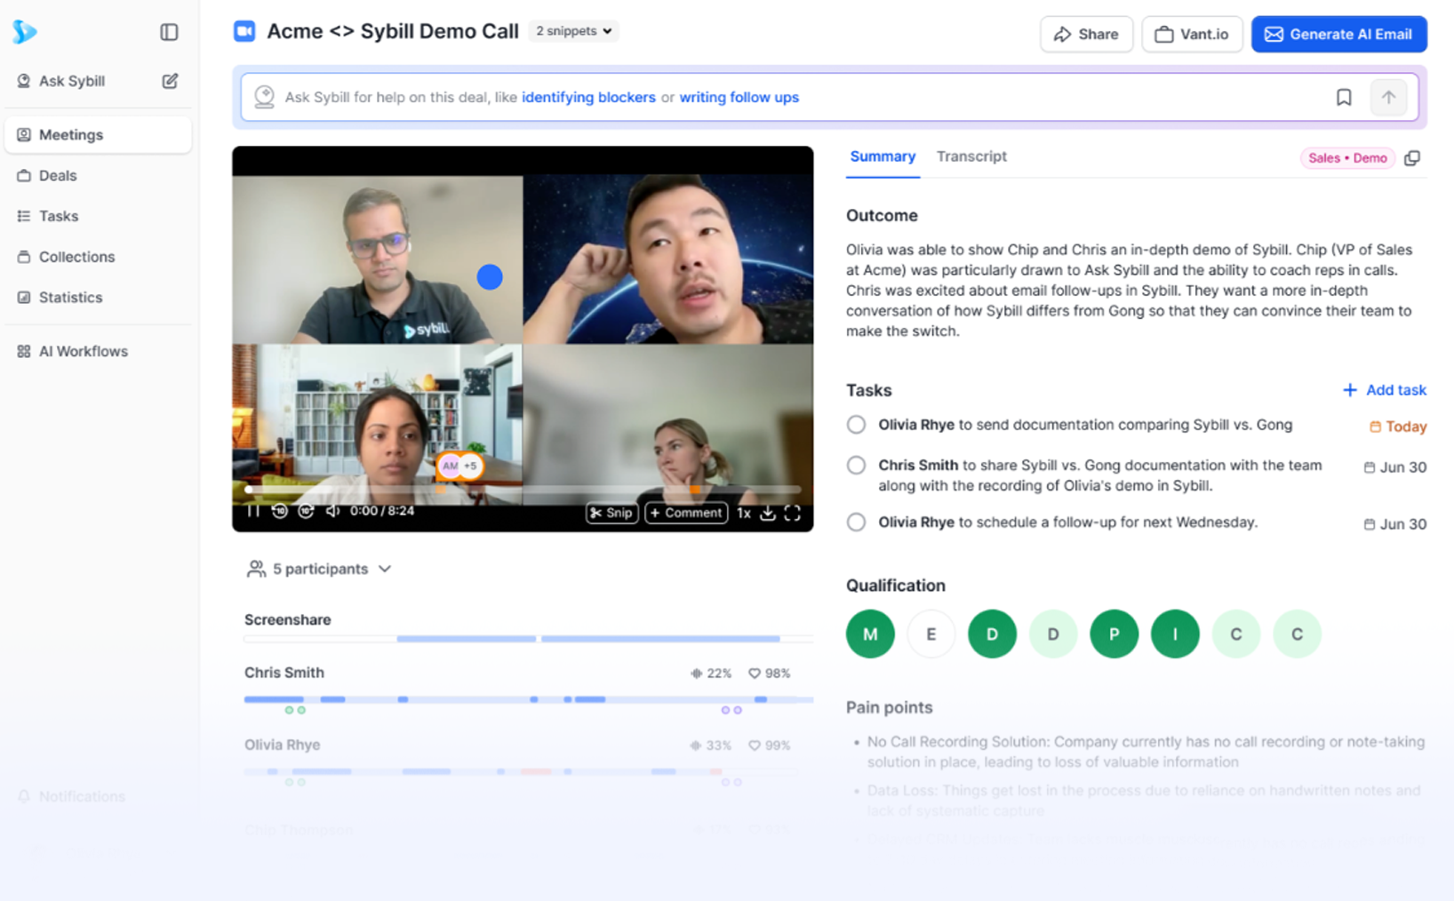Switch to the Summary tab
Viewport: 1454px width, 901px height.
(x=883, y=157)
